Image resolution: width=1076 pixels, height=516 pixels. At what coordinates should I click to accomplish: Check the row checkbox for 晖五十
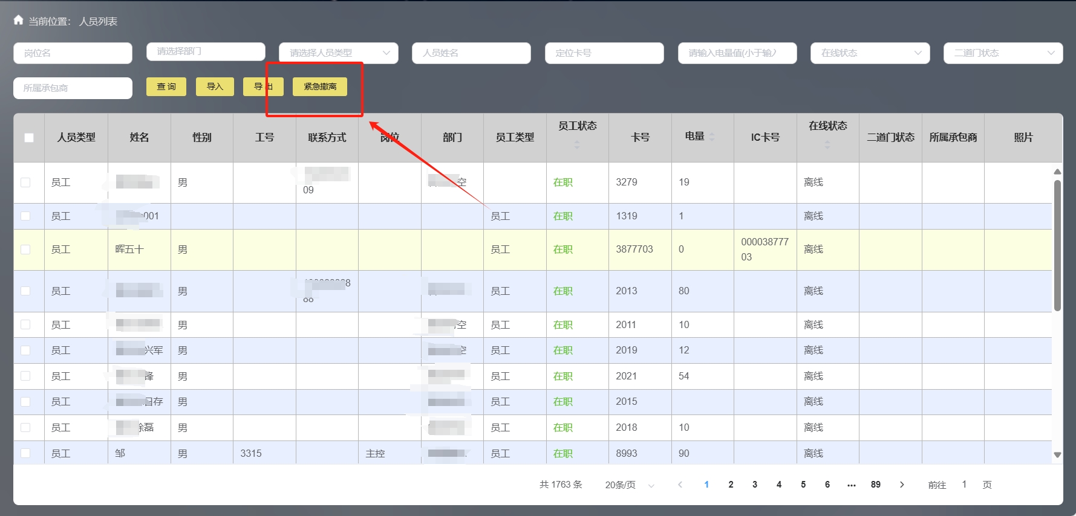point(25,250)
